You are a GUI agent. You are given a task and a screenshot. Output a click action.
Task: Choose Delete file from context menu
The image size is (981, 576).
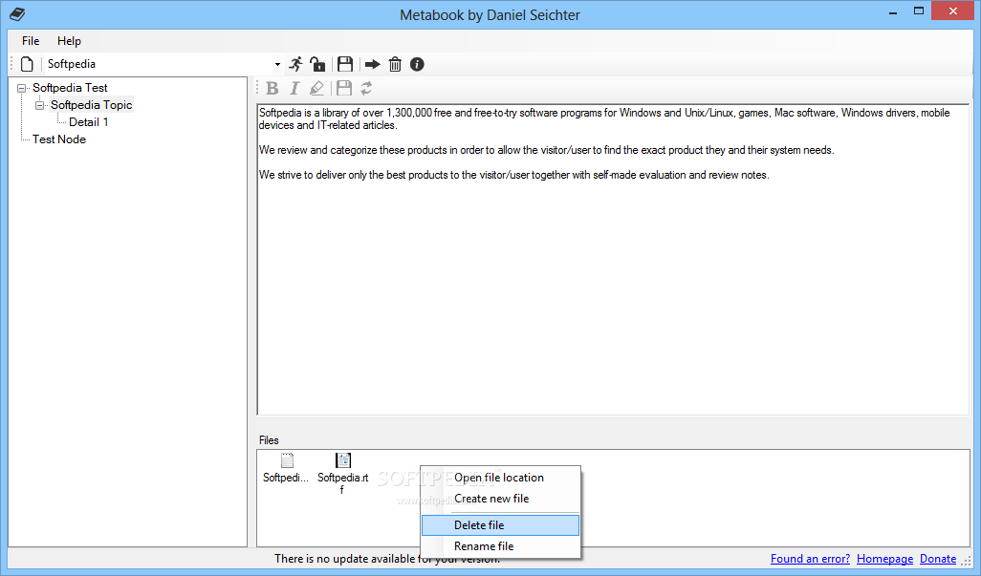[x=500, y=525]
